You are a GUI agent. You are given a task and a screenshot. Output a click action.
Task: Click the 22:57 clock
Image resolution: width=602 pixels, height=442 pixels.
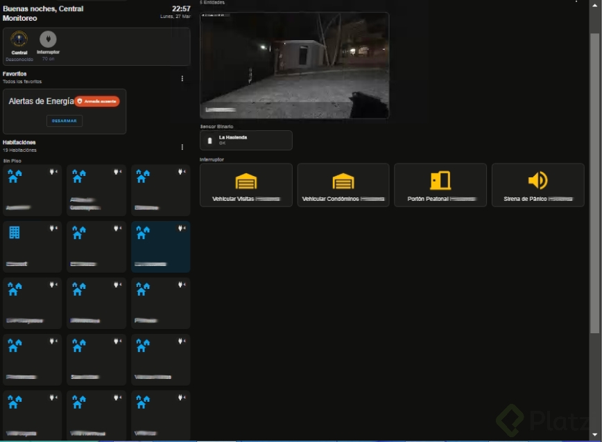click(181, 8)
